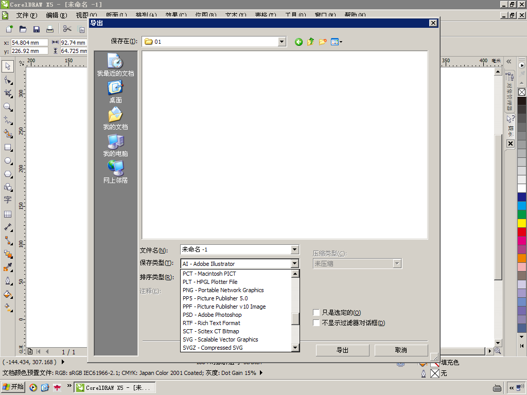Select the Ellipse tool
Image resolution: width=527 pixels, height=395 pixels.
pyautogui.click(x=8, y=161)
